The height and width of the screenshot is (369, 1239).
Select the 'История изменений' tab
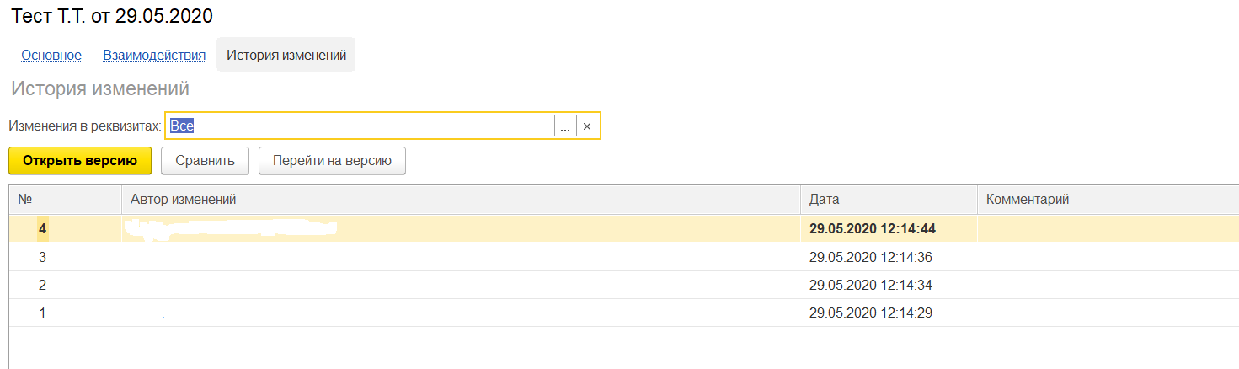click(x=286, y=56)
